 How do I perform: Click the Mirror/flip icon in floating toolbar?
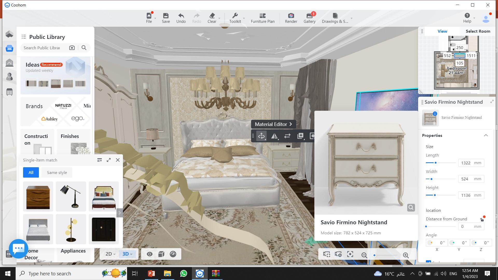click(x=274, y=136)
